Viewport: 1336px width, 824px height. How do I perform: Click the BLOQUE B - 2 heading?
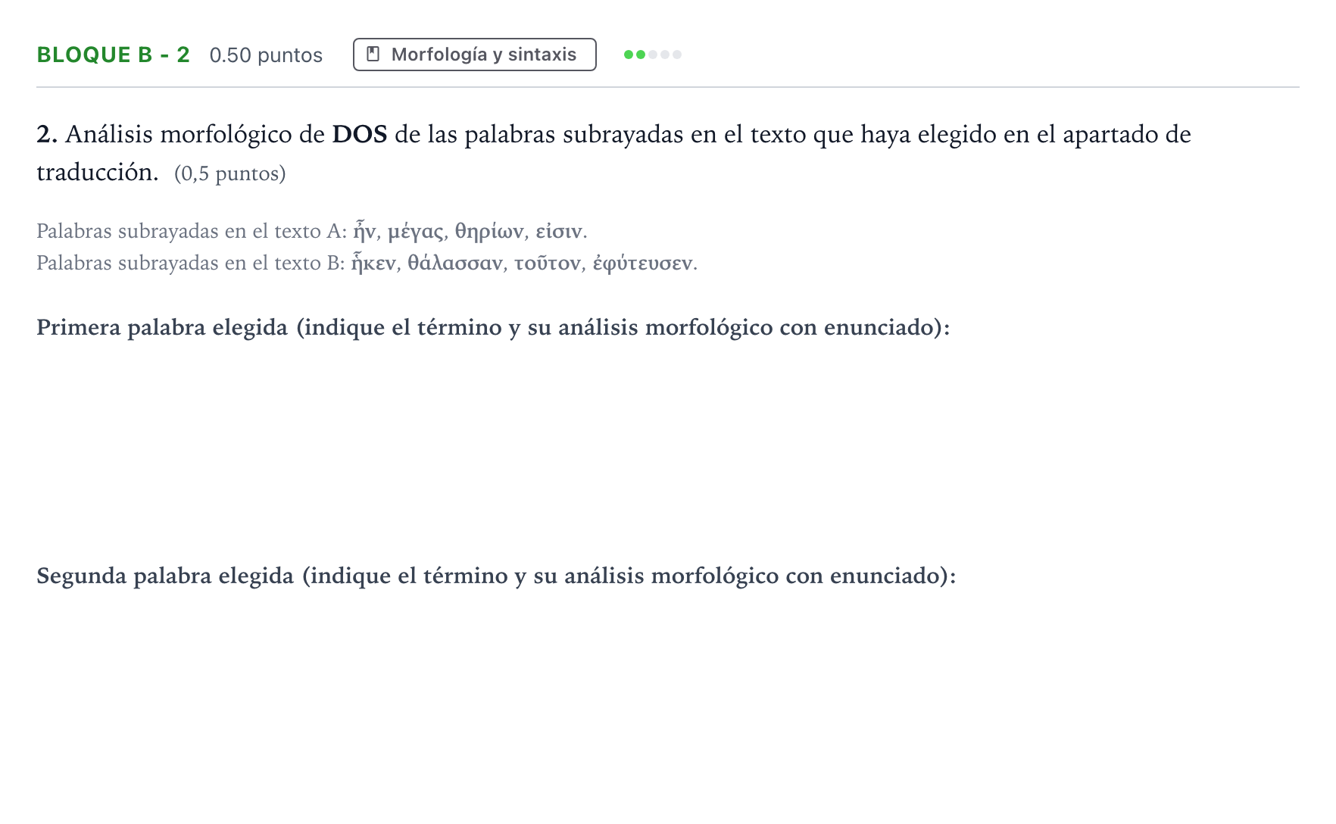click(113, 55)
